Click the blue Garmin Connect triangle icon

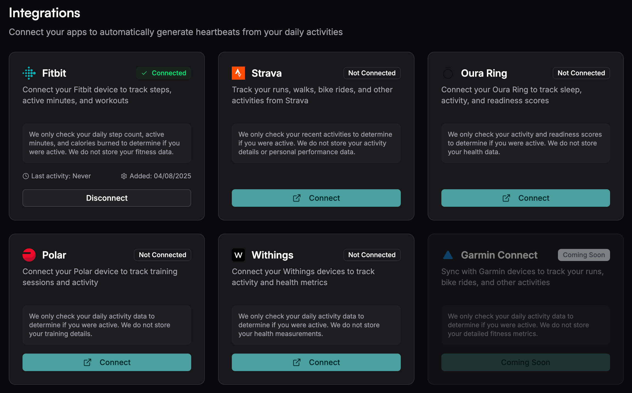pyautogui.click(x=448, y=255)
